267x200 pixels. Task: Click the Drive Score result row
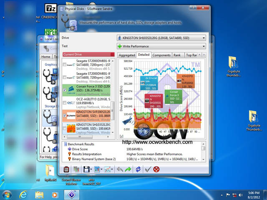pyautogui.click(x=131, y=149)
